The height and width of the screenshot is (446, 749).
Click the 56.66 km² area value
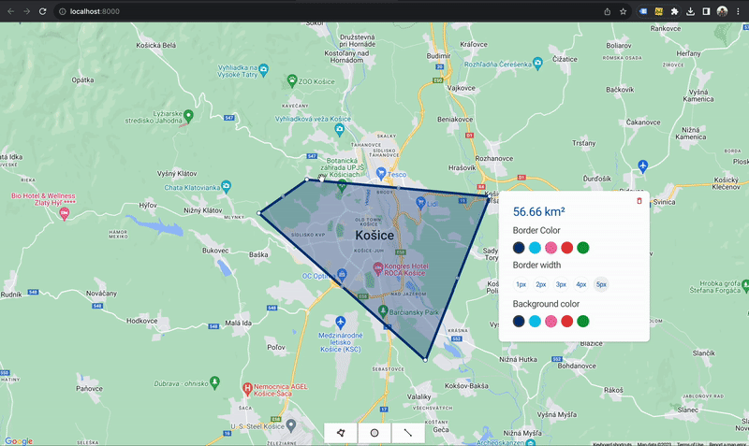point(539,212)
